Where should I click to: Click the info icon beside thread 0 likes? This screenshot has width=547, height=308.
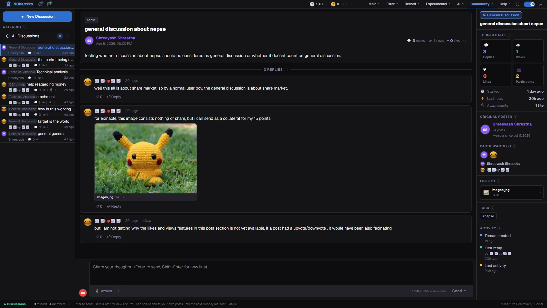click(x=465, y=40)
